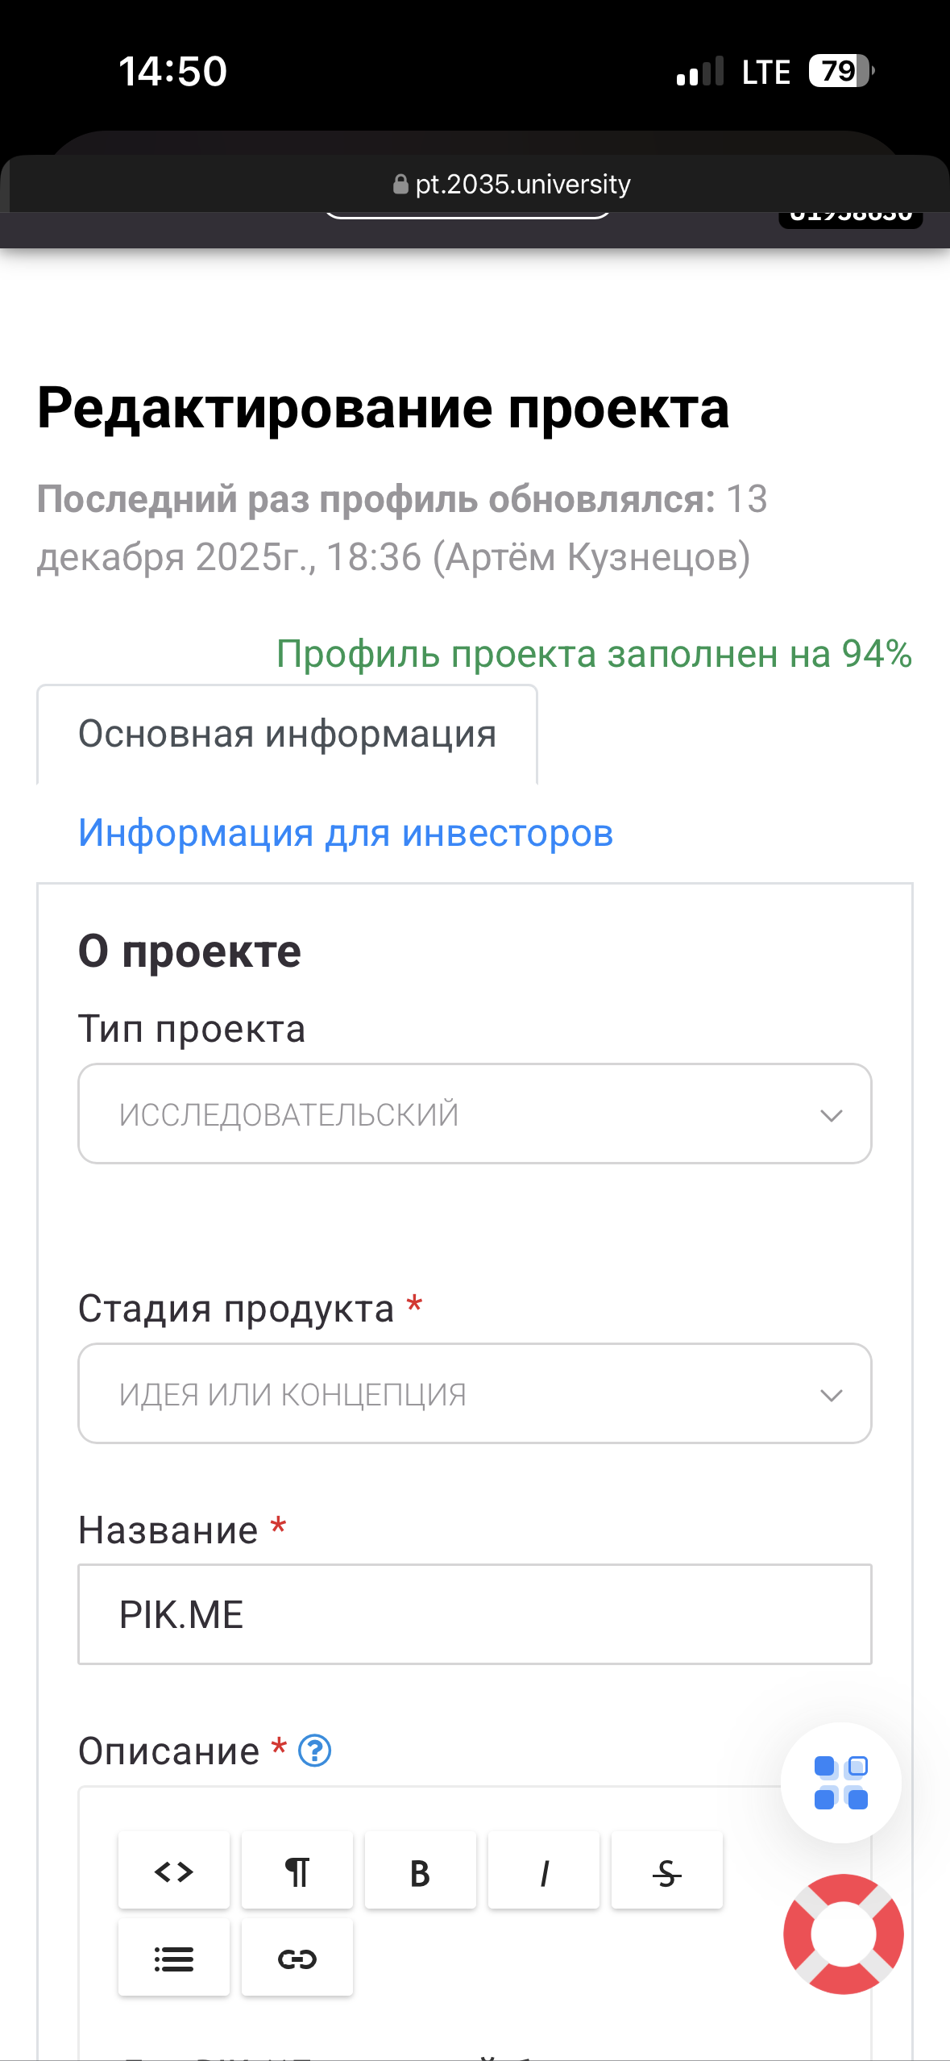Switch to Основная информация tab
This screenshot has height=2061, width=950.
(287, 735)
